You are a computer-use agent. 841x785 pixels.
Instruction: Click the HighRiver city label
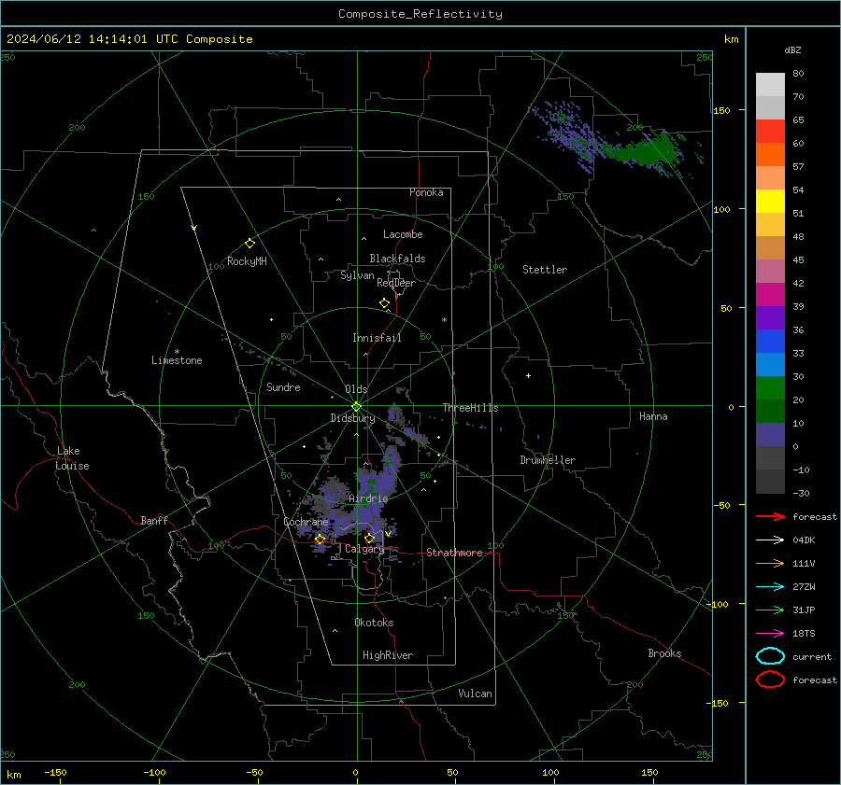[388, 655]
